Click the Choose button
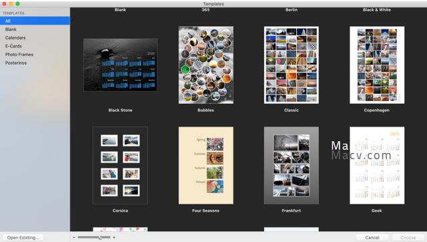 408,237
